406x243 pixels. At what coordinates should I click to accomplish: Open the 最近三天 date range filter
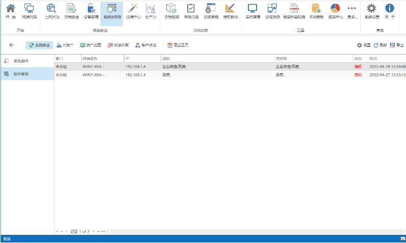point(178,45)
